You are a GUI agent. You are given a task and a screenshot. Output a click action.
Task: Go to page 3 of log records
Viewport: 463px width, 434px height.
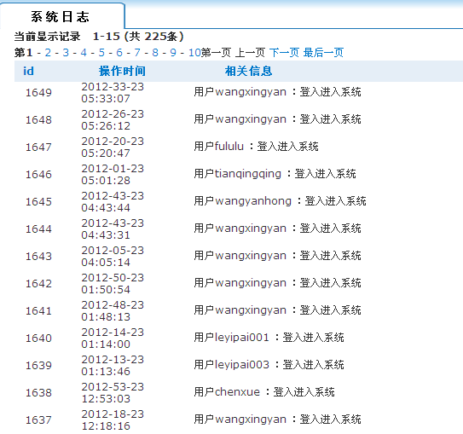66,53
